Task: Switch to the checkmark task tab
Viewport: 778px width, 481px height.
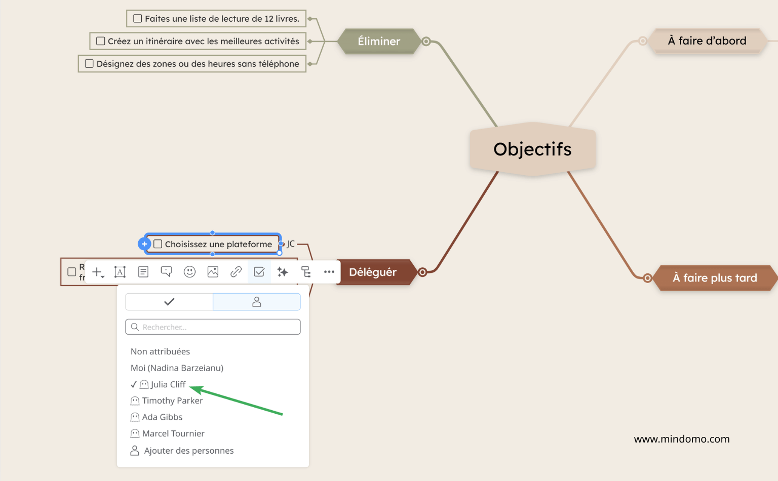Action: pyautogui.click(x=169, y=302)
